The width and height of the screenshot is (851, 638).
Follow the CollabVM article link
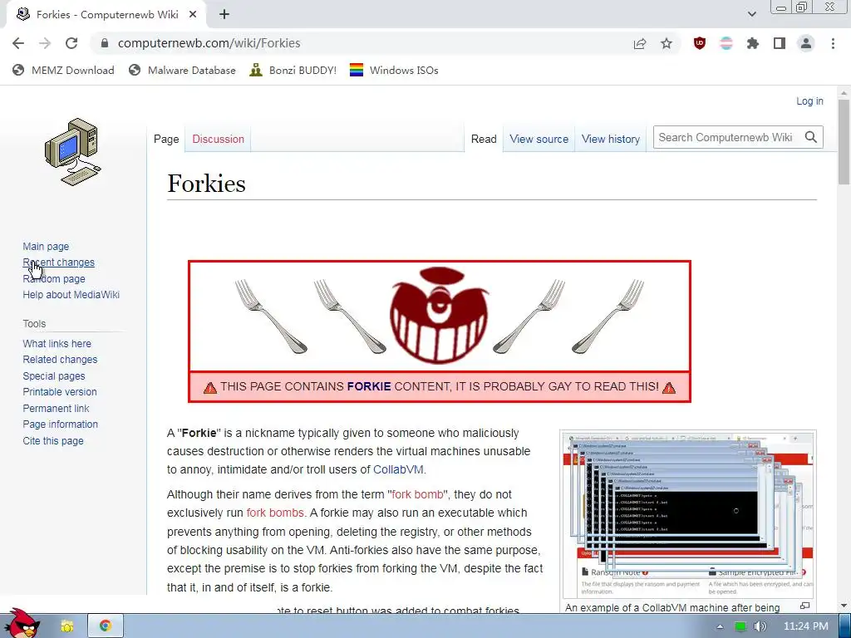(x=398, y=469)
